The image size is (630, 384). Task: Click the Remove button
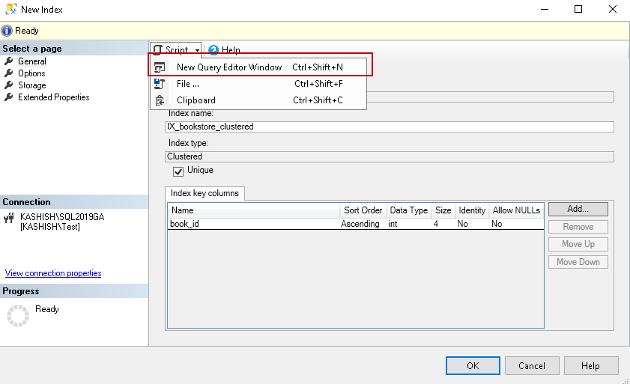578,227
